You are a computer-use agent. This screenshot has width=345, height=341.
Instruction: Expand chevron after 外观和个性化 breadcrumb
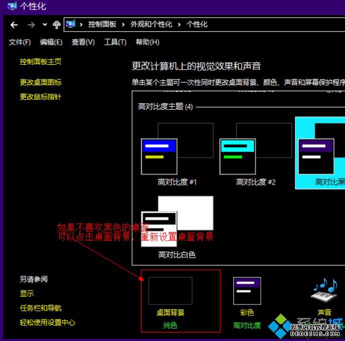click(x=179, y=25)
